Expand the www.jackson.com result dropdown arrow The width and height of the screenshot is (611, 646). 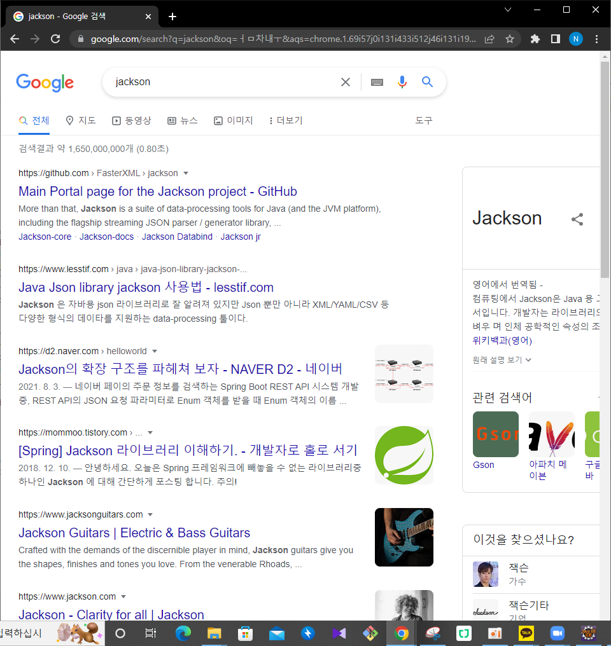[123, 597]
